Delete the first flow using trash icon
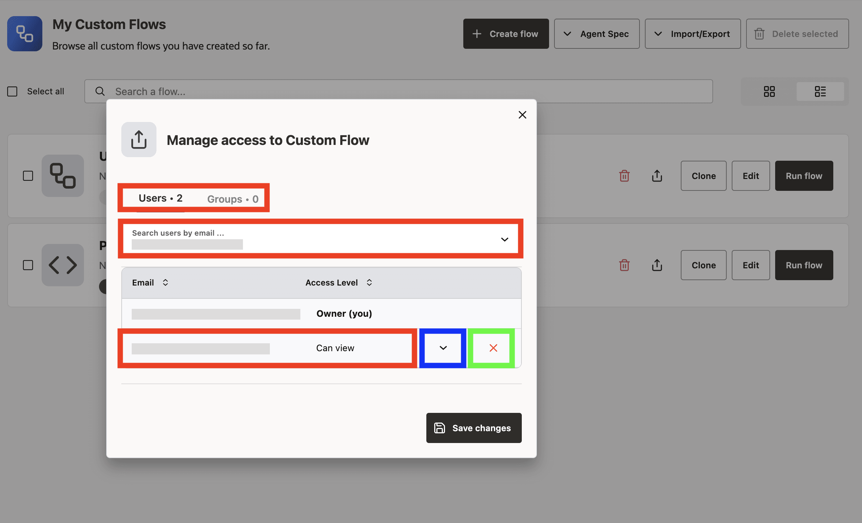 coord(624,176)
